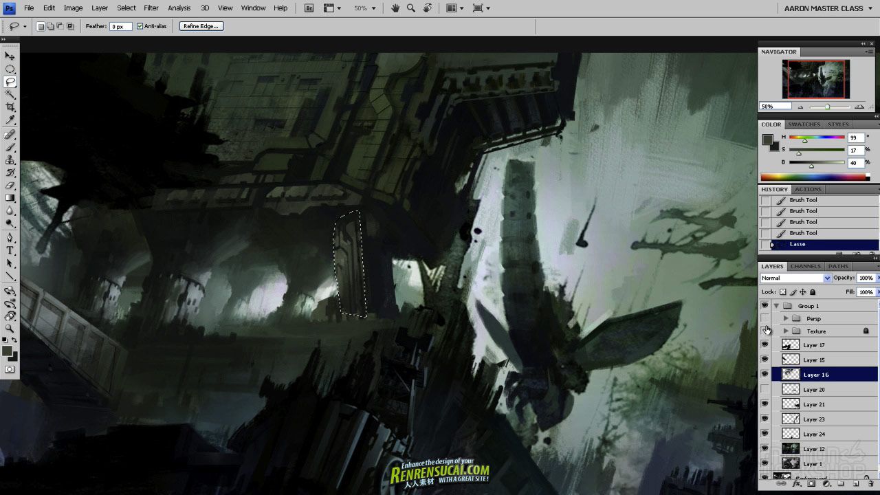Click the foreground color swatch in toolbox

pyautogui.click(x=7, y=351)
